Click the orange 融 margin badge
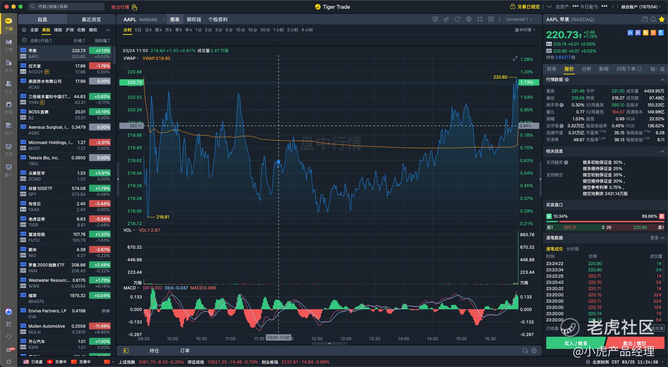668x367 pixels. (646, 33)
